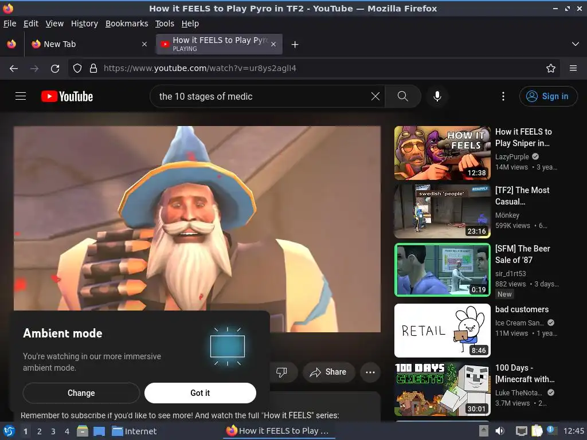Reload the current page

pyautogui.click(x=55, y=69)
